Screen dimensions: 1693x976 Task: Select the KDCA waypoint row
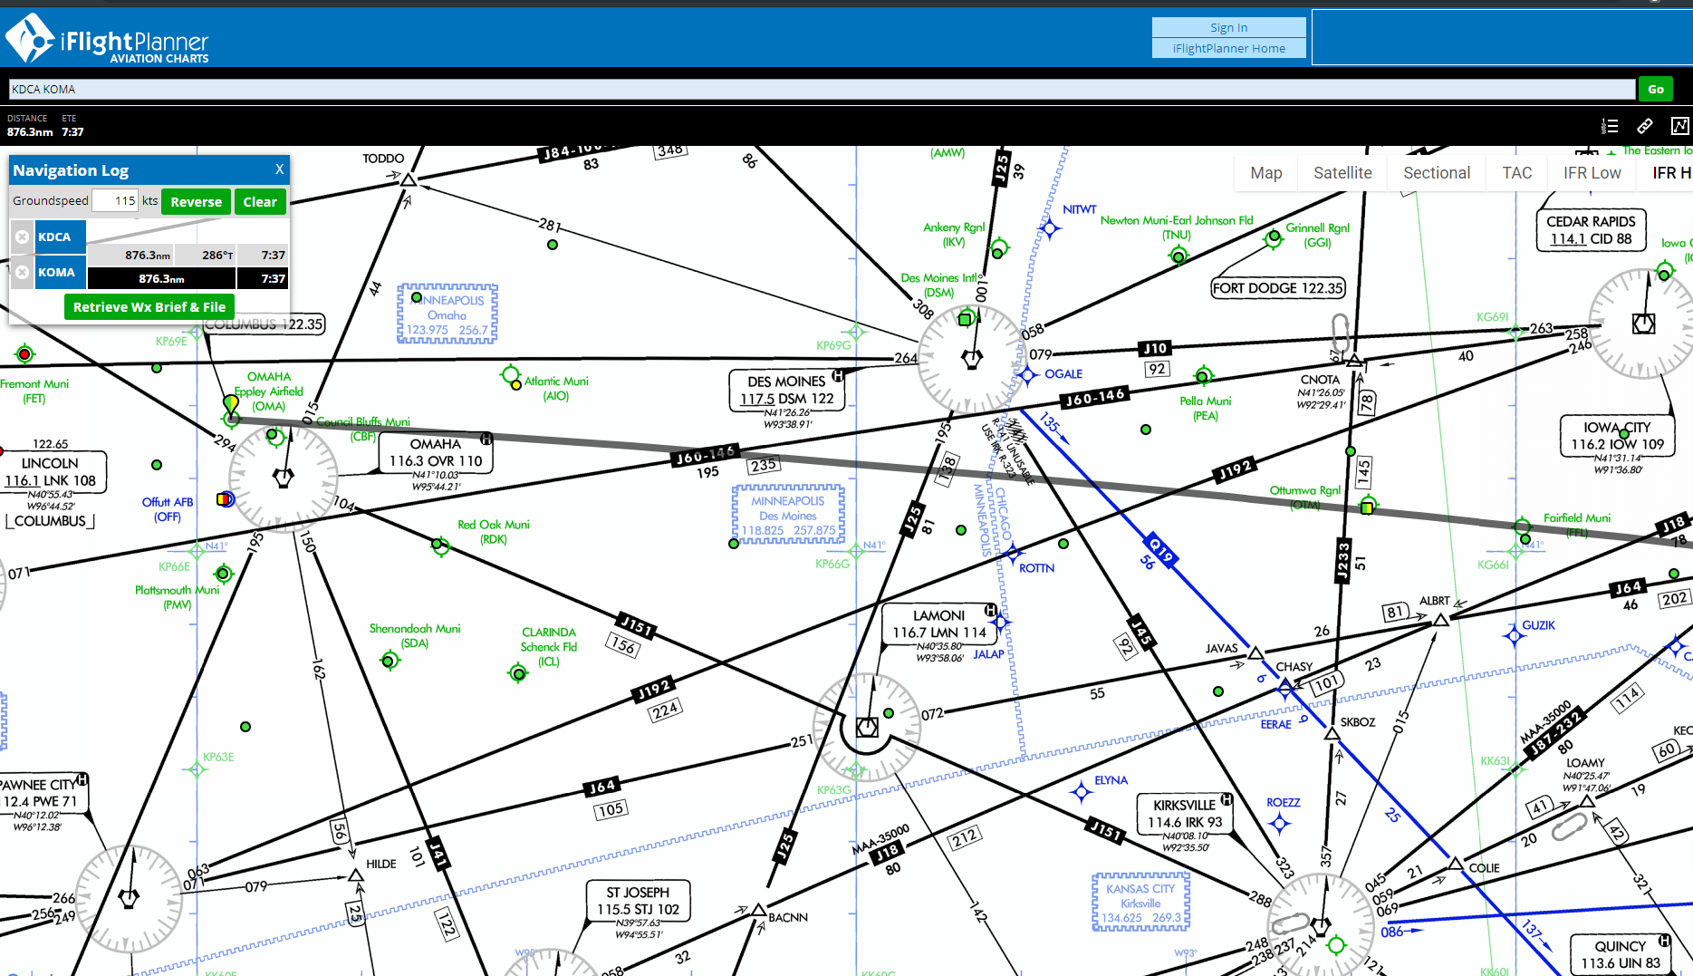(x=61, y=237)
